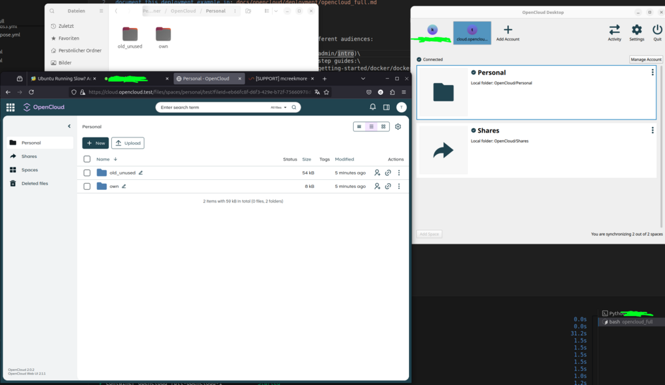The height and width of the screenshot is (385, 665).
Task: Select the first account avatar in OpenCloud Desktop
Action: coord(432,30)
